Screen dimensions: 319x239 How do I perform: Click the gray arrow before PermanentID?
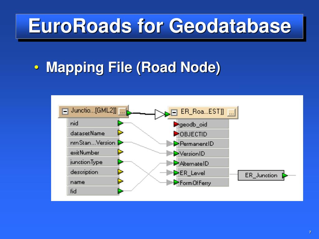coord(170,144)
